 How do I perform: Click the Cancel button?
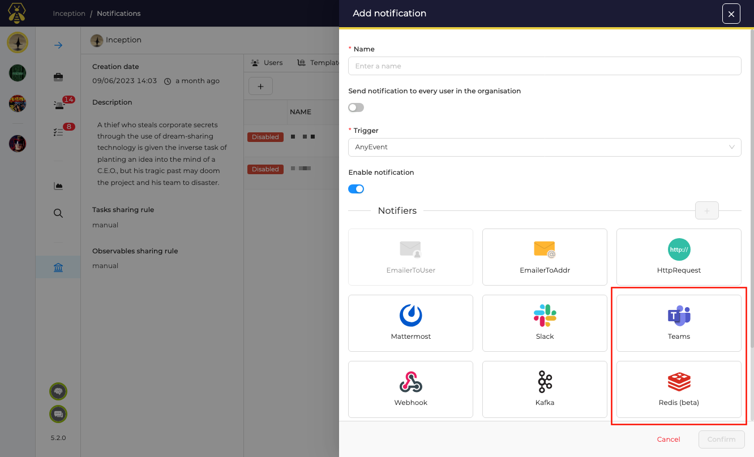point(669,439)
